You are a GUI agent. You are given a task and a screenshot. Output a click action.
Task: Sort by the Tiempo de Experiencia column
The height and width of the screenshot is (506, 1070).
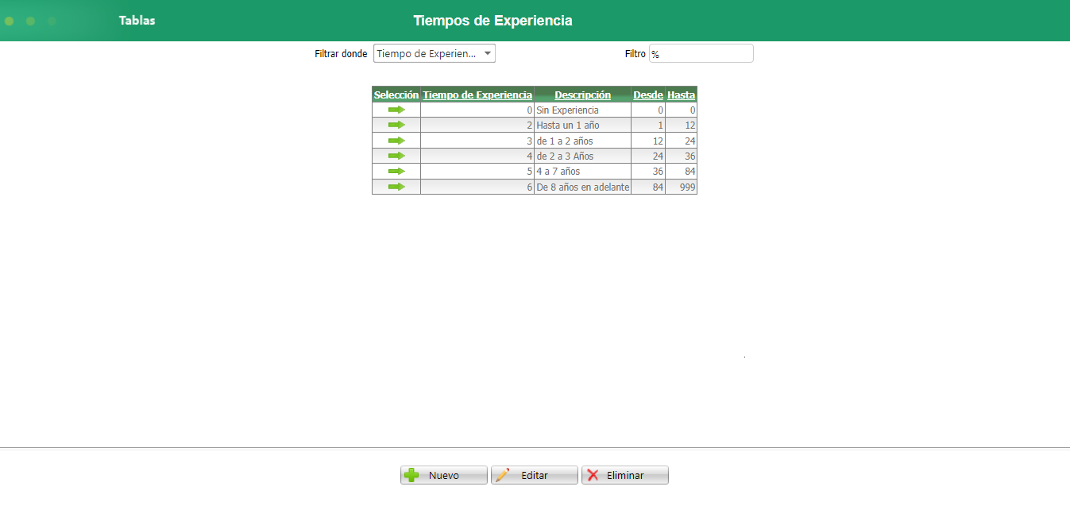(x=477, y=95)
